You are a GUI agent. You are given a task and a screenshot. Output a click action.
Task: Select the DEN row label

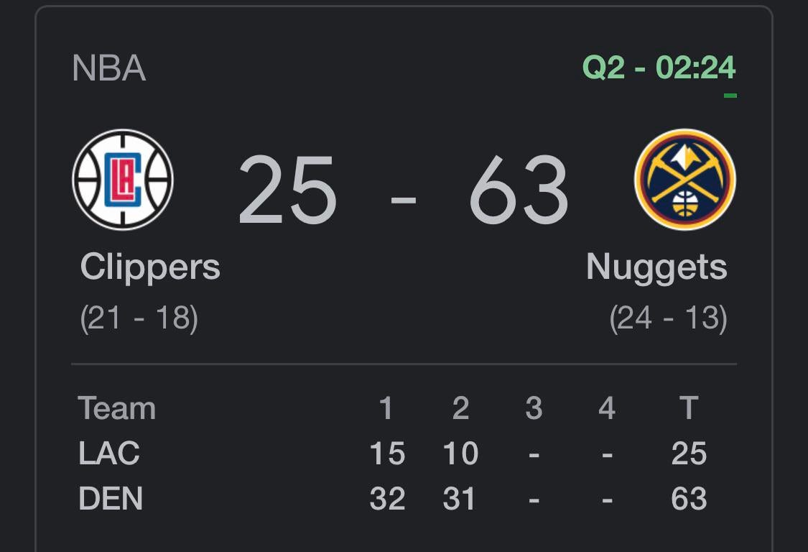click(x=111, y=499)
